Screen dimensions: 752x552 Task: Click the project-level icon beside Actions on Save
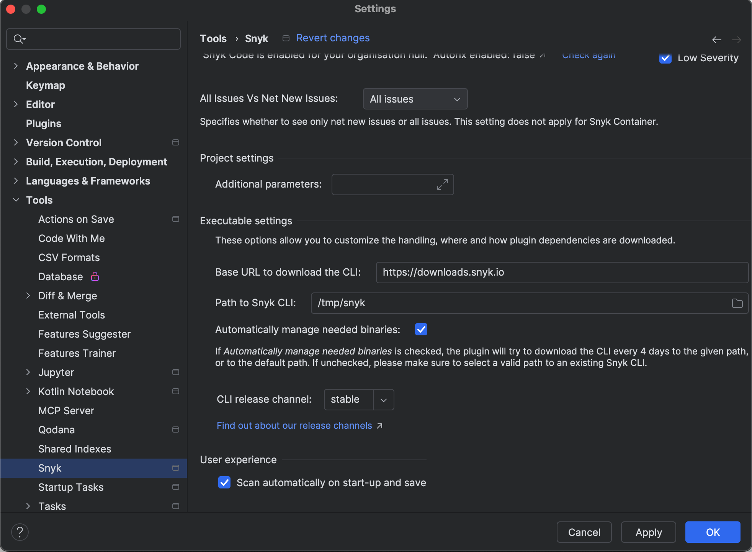point(176,219)
